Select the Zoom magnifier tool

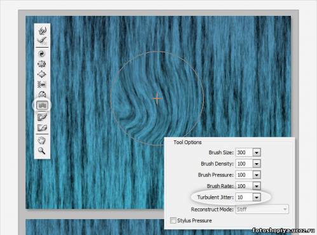[41, 151]
